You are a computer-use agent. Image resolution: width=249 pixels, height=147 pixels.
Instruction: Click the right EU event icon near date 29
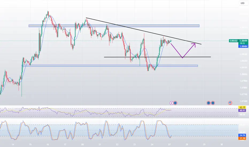click(x=213, y=103)
